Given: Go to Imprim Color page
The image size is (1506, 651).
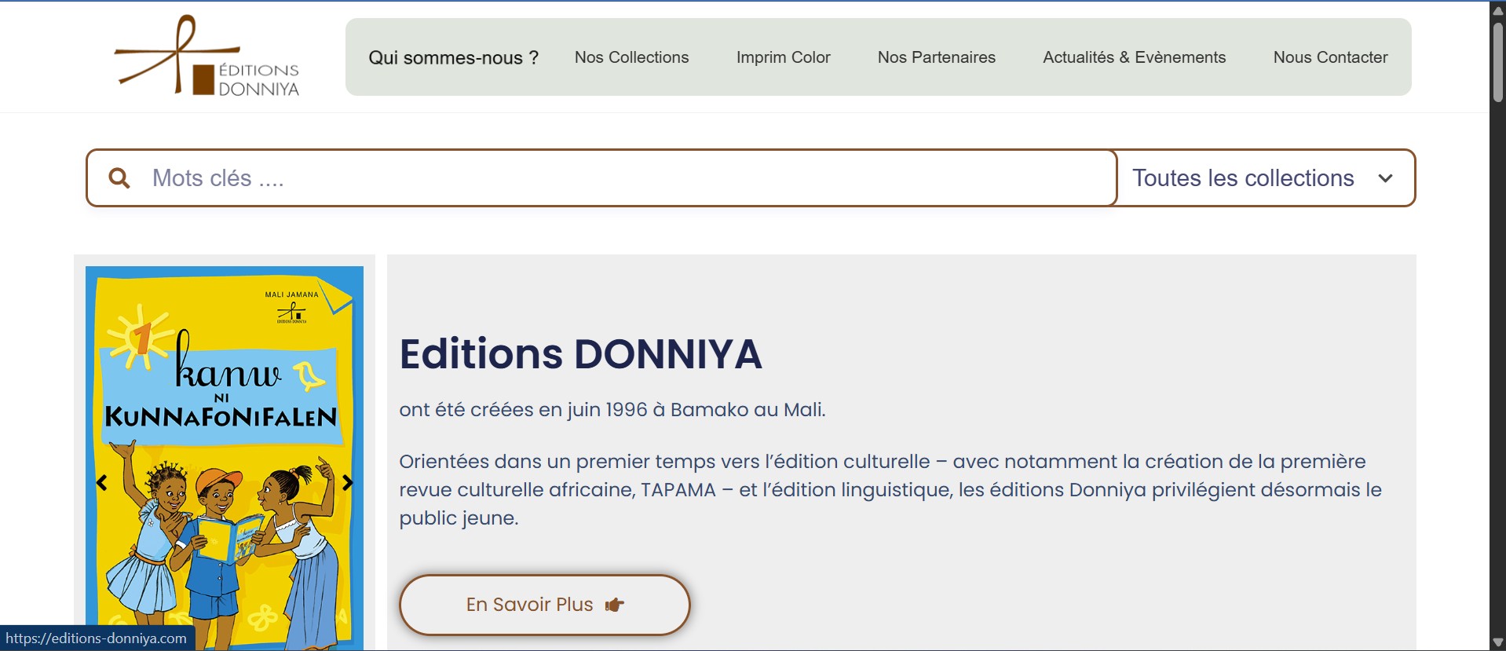Looking at the screenshot, I should point(783,57).
